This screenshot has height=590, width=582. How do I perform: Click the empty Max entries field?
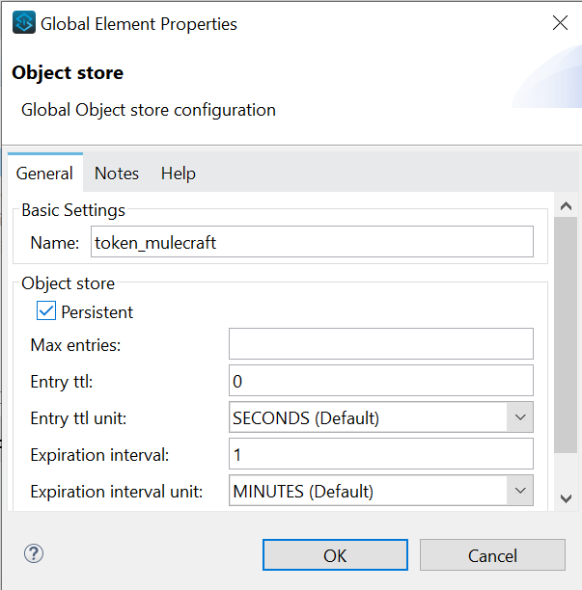380,344
